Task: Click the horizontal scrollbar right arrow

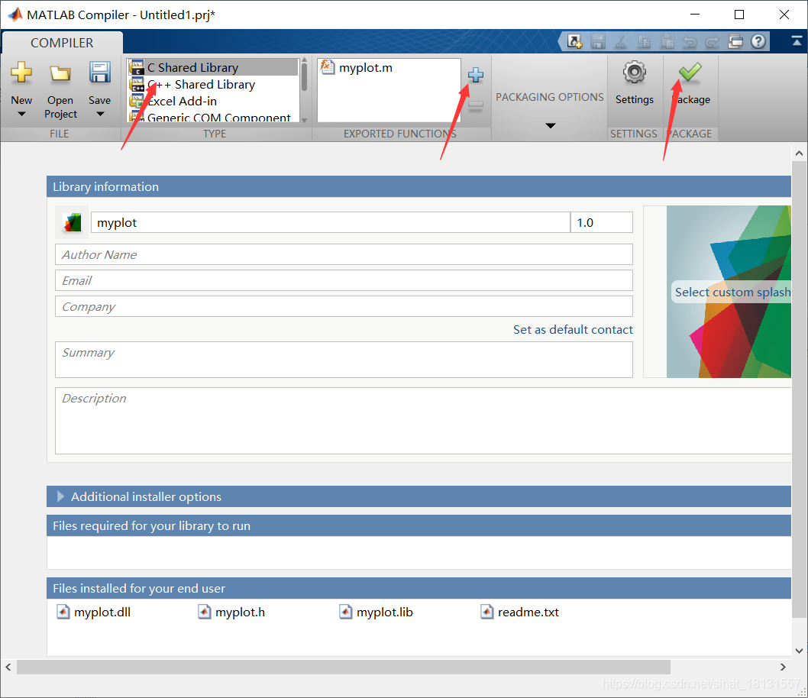Action: pyautogui.click(x=783, y=667)
